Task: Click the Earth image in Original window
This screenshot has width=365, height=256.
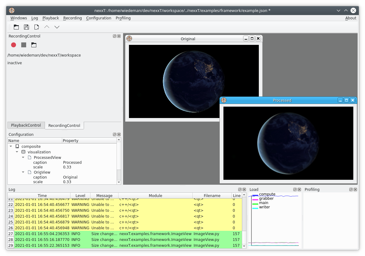Action: click(x=194, y=81)
